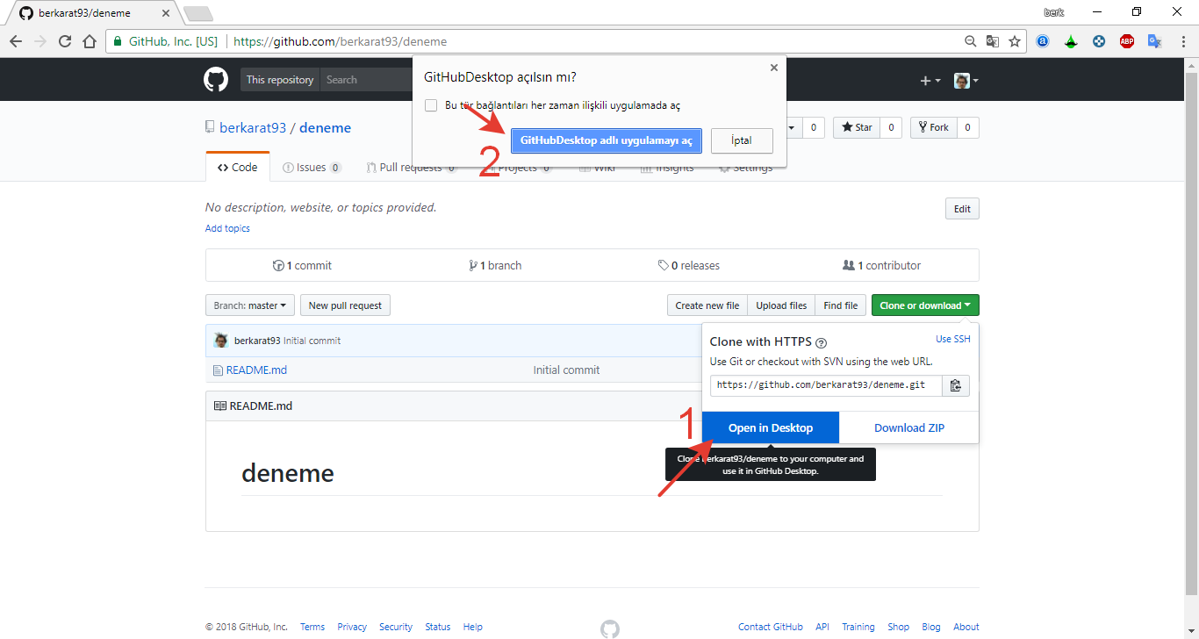
Task: Open the Google Translate extension icon
Action: (x=1155, y=41)
